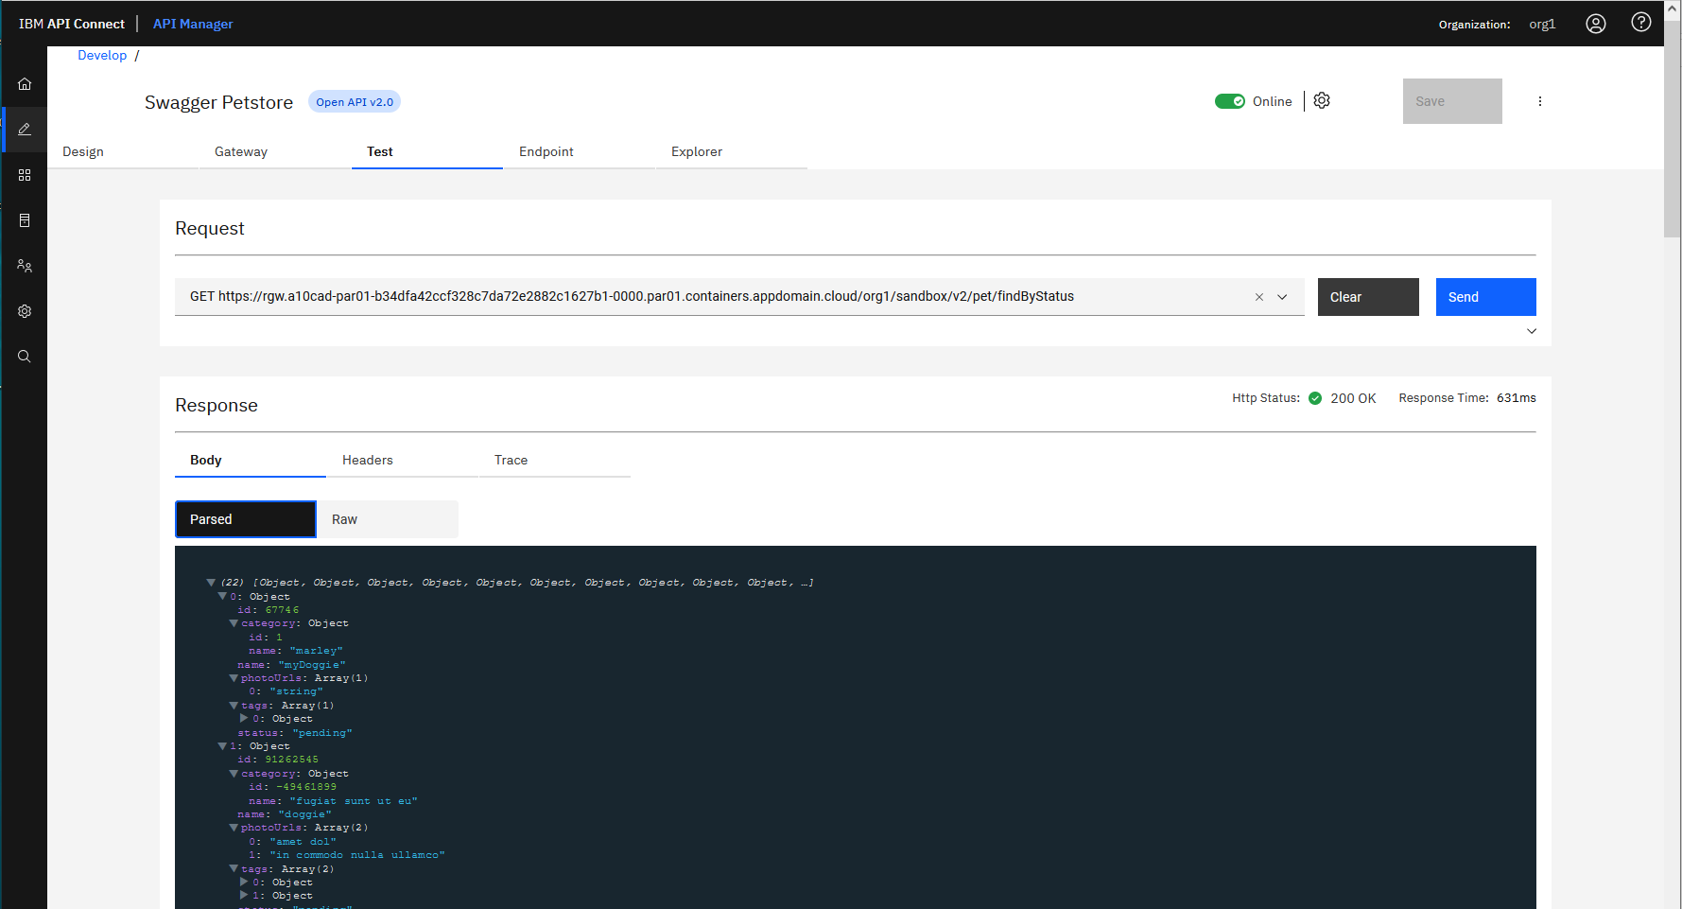Viewport: 1682px width, 909px height.
Task: Click the 200 OK status text
Action: [x=1353, y=398]
